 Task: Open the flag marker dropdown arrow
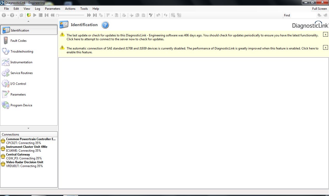(x=112, y=15)
